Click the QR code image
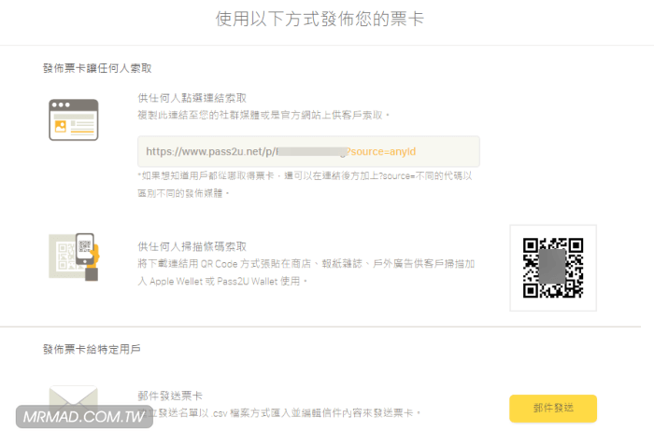The width and height of the screenshot is (654, 445). point(552,268)
